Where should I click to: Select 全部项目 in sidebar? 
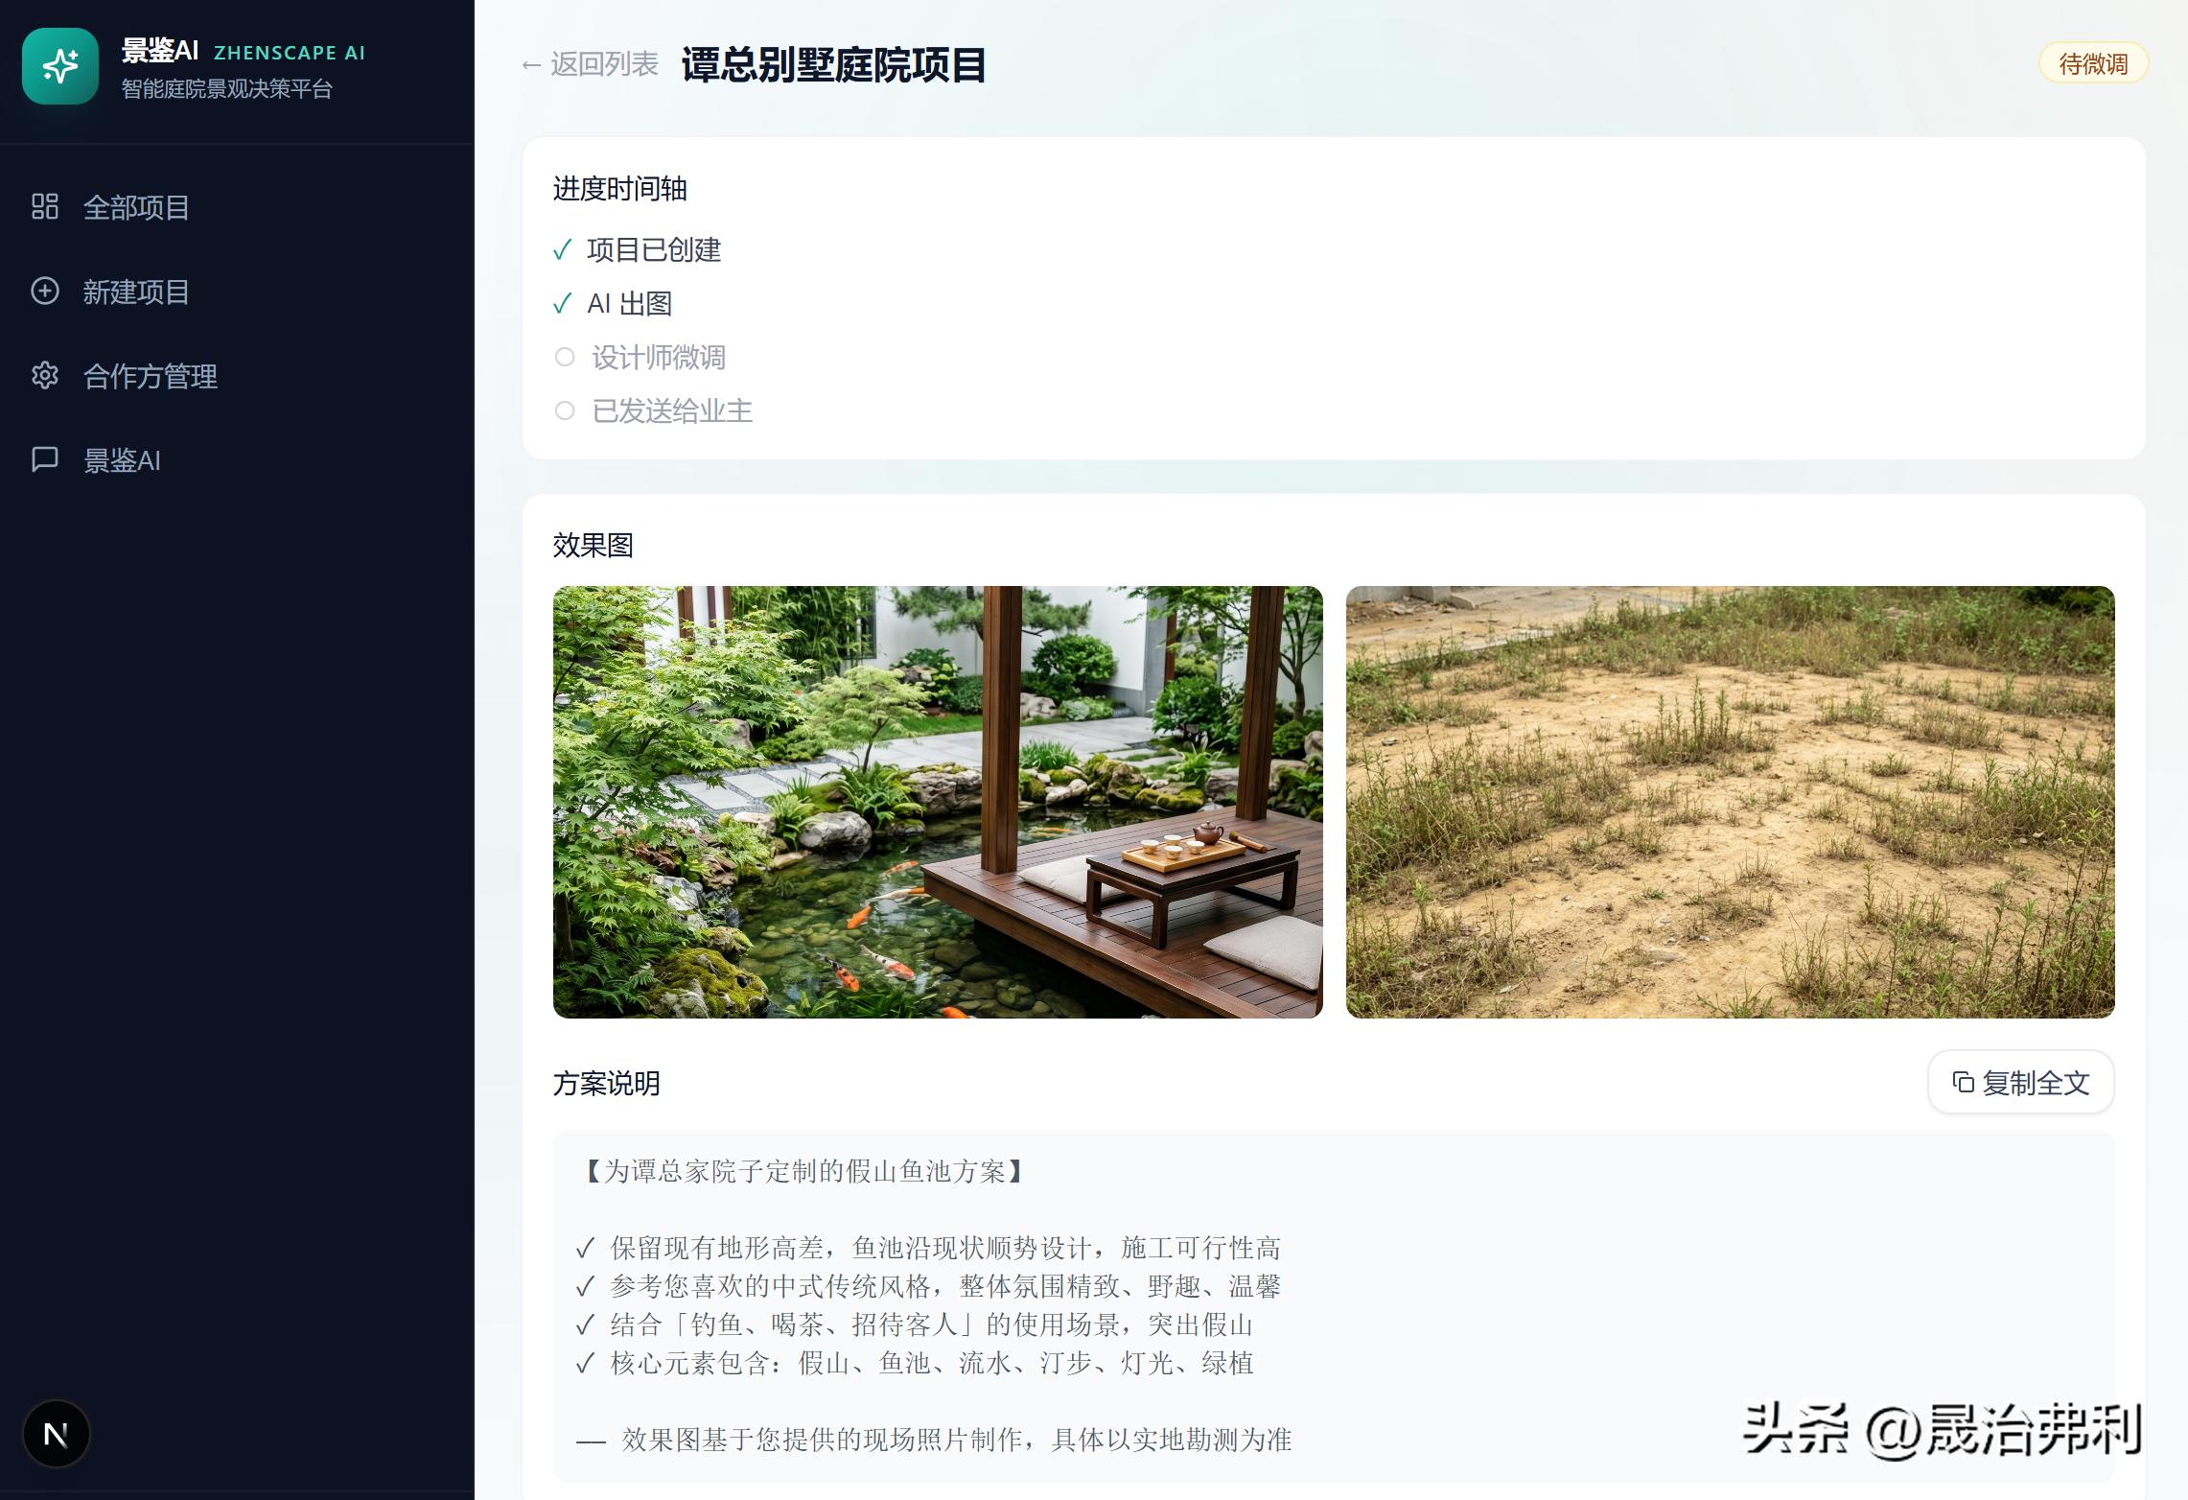136,207
